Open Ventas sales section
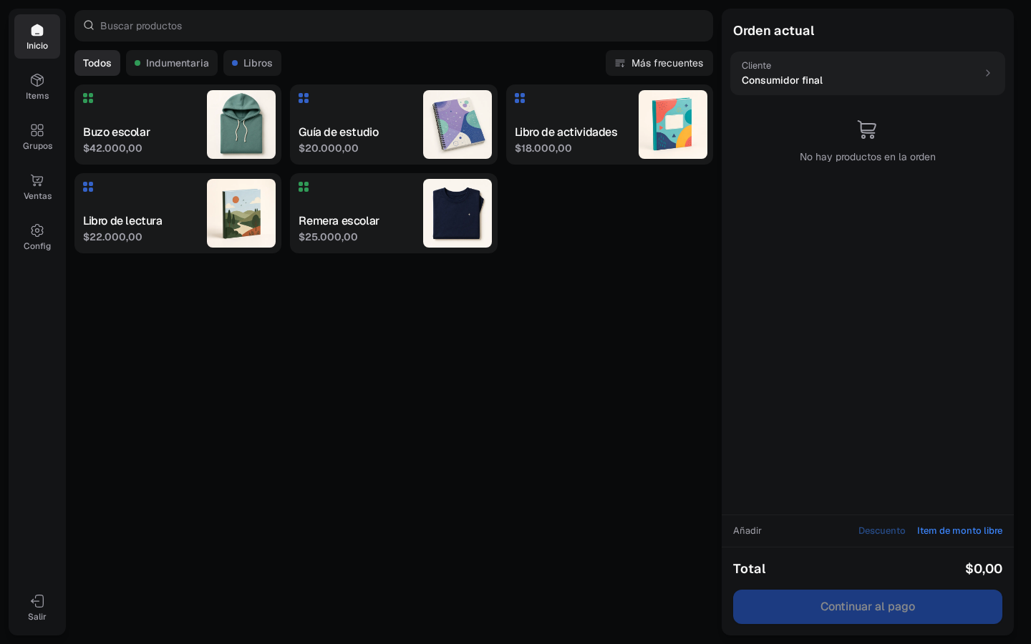Image resolution: width=1031 pixels, height=644 pixels. point(37,187)
